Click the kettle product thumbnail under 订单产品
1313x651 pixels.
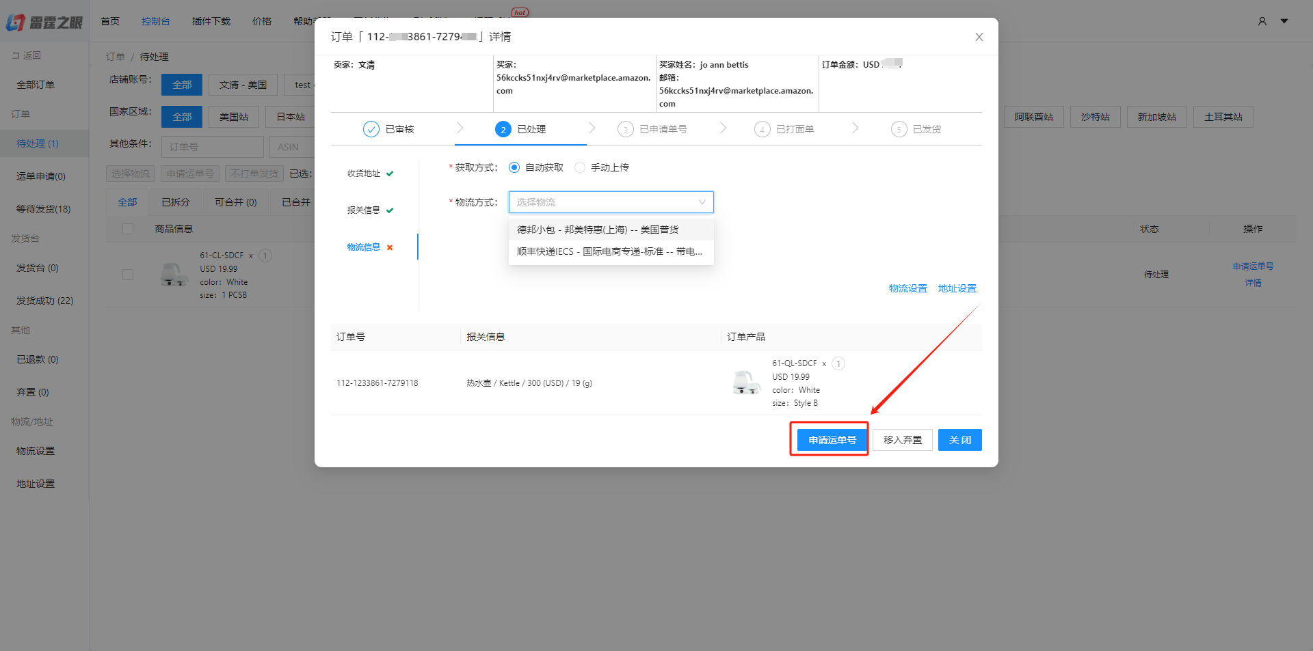coord(746,383)
